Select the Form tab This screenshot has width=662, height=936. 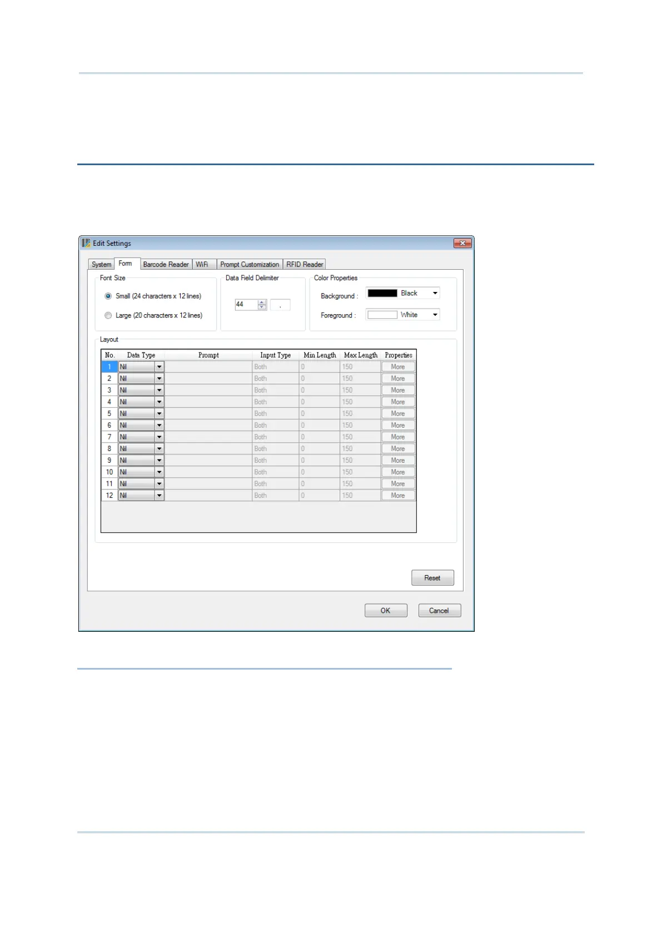[x=126, y=264]
